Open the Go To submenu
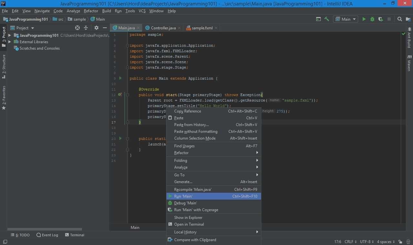 coord(214,175)
